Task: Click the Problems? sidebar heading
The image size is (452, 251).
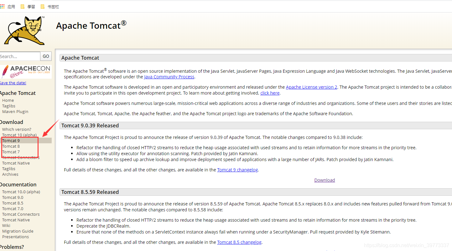Action: point(12,247)
